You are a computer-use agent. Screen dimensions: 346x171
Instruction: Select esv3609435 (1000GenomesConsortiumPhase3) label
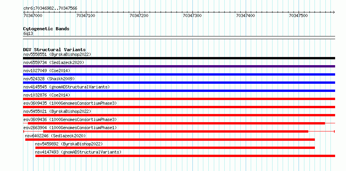[70, 103]
